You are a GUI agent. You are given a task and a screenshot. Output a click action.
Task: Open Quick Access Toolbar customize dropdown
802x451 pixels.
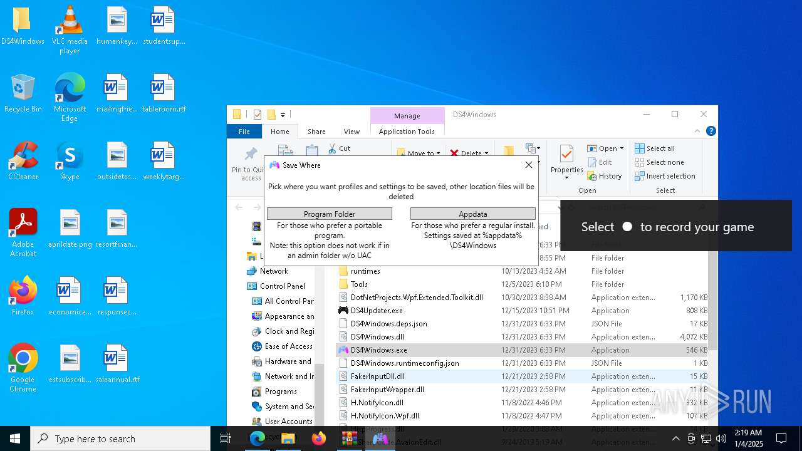283,115
